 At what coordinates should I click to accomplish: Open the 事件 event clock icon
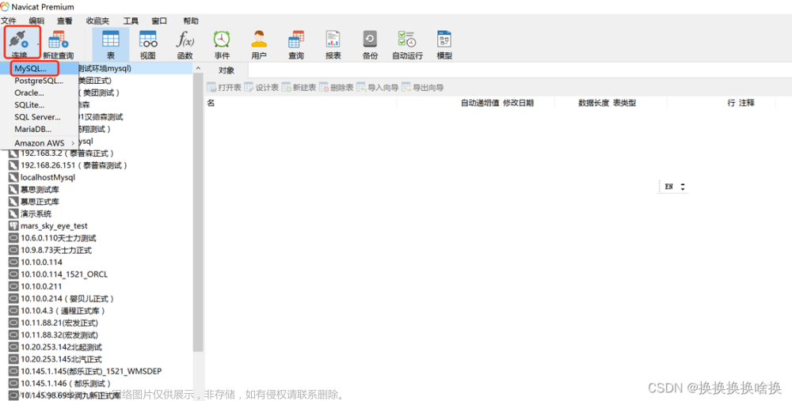coord(222,44)
